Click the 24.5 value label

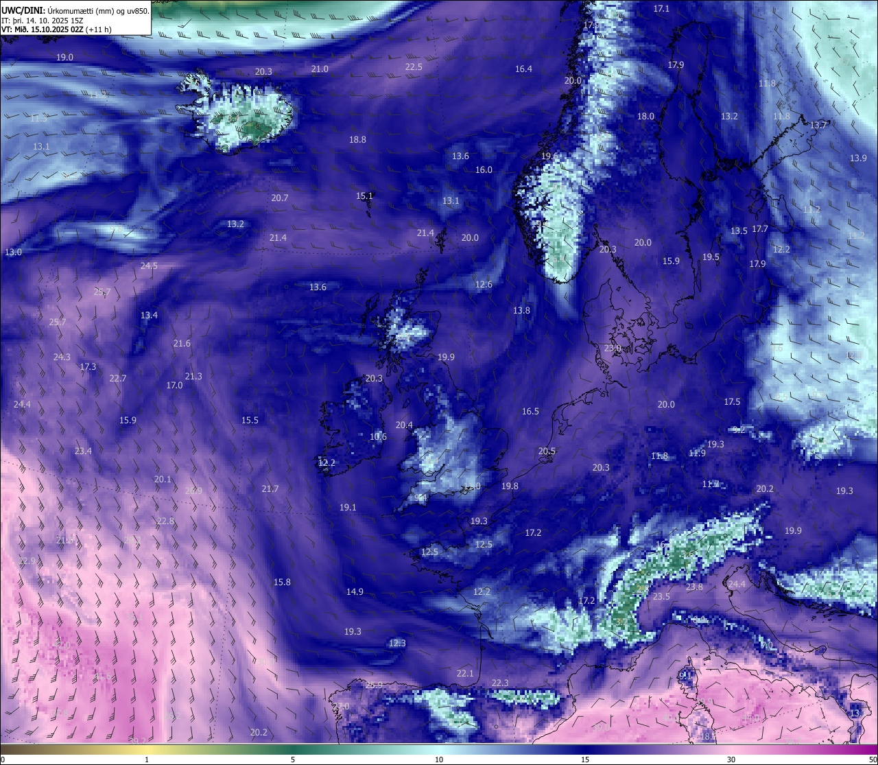[x=149, y=266]
